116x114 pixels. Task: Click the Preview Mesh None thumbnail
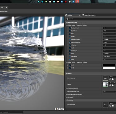coord(105,105)
